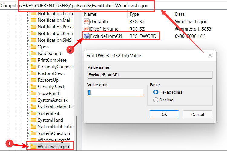
Task: Click the Name column header
Action: coord(90,14)
